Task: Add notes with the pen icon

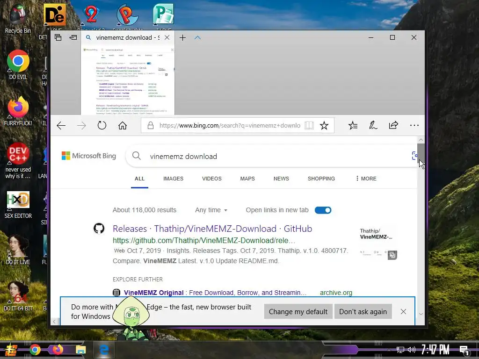Action: [373, 125]
